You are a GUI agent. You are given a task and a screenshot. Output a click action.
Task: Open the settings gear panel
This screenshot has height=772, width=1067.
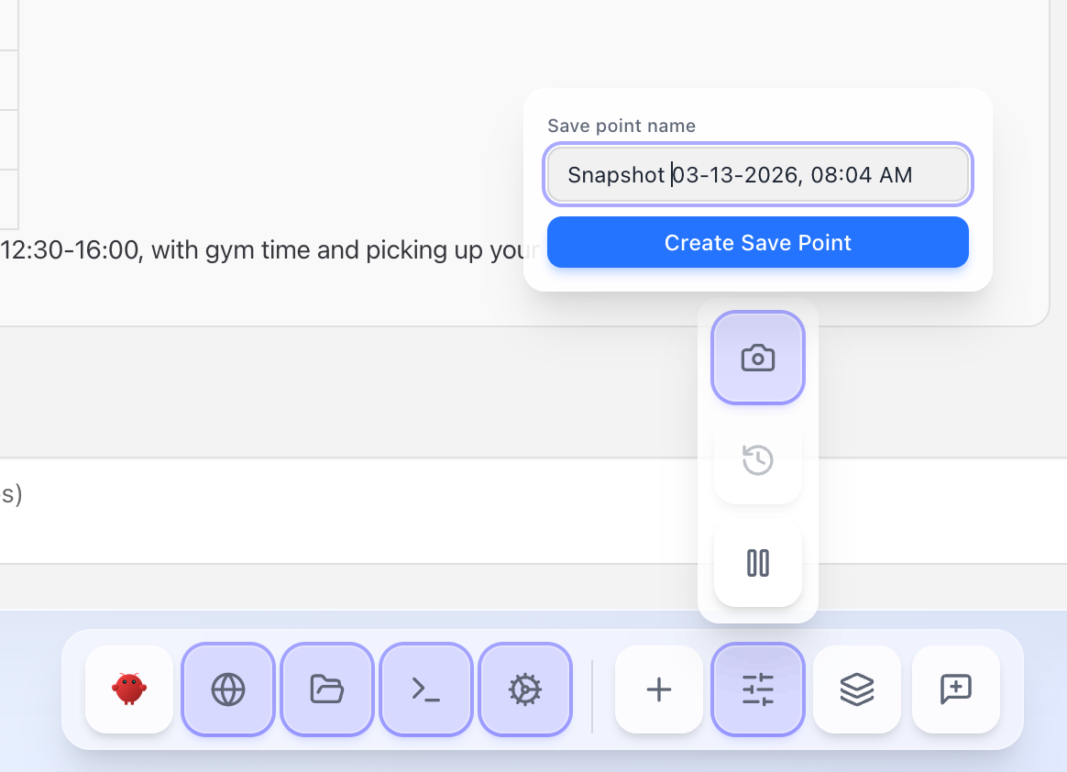point(524,690)
